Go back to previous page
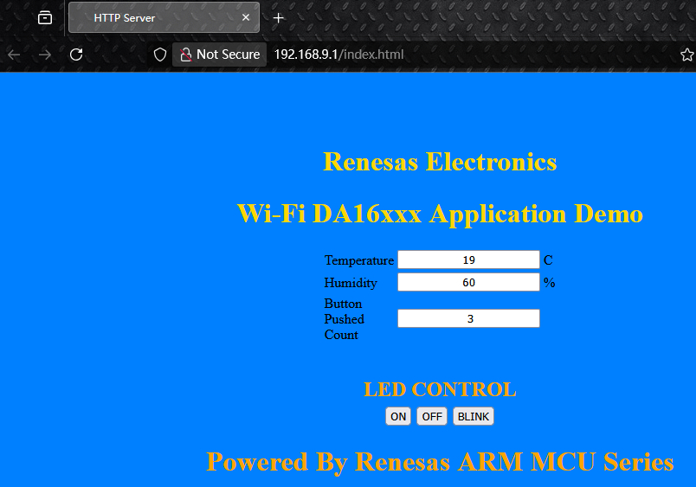The height and width of the screenshot is (487, 696). (14, 54)
